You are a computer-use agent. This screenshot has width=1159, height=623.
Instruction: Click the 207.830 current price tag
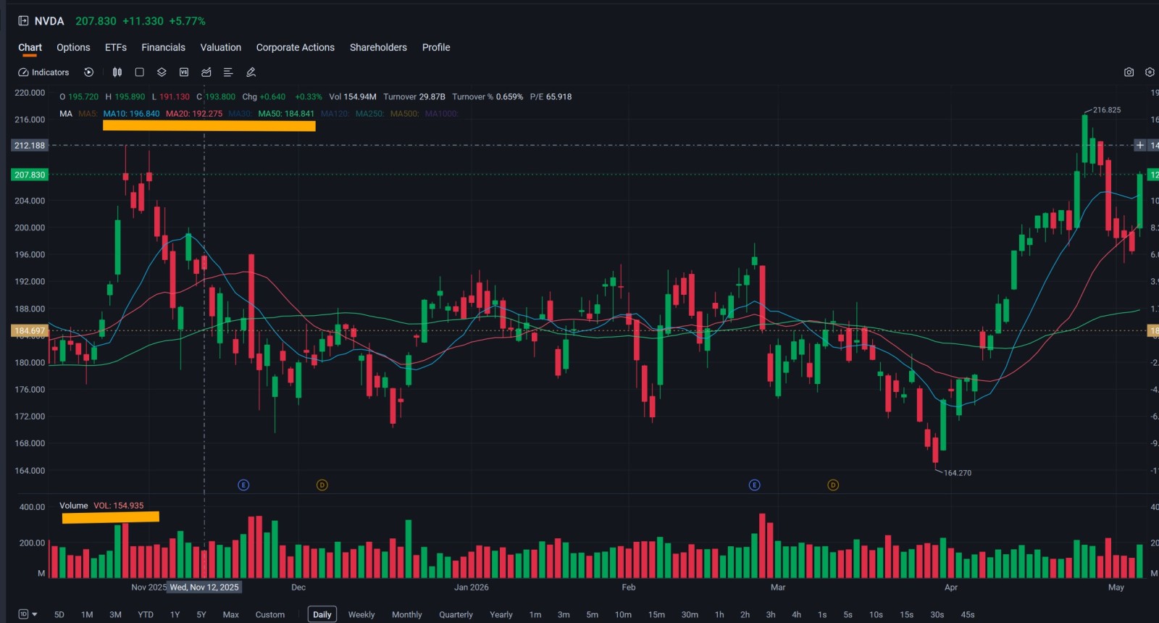click(x=30, y=175)
